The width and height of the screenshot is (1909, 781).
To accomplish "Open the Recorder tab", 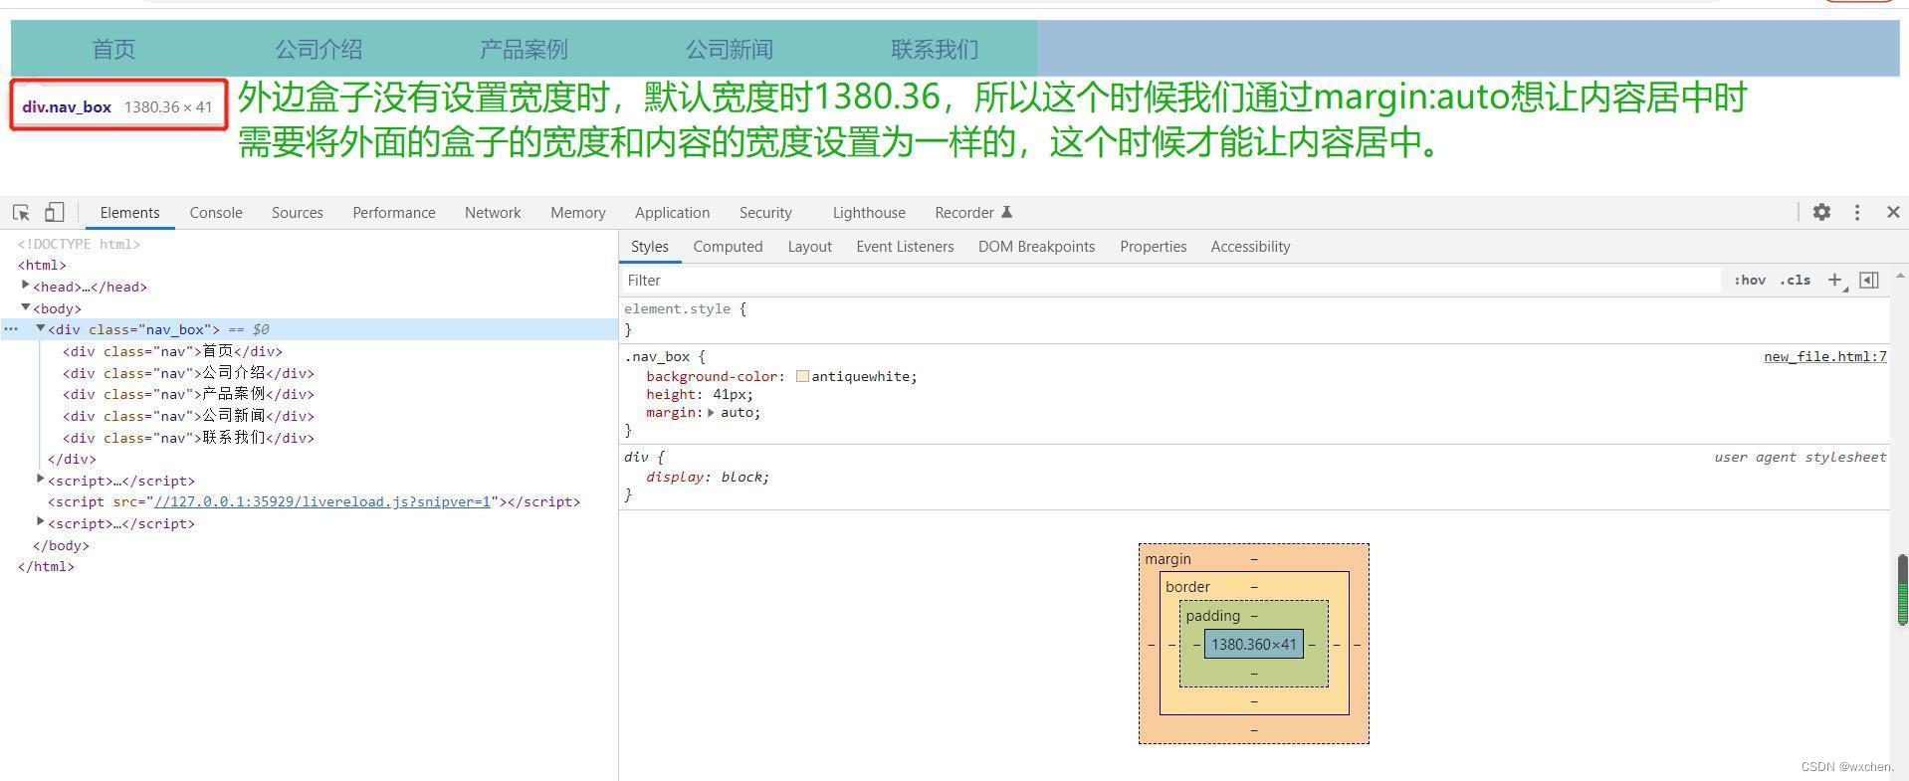I will click(x=963, y=213).
